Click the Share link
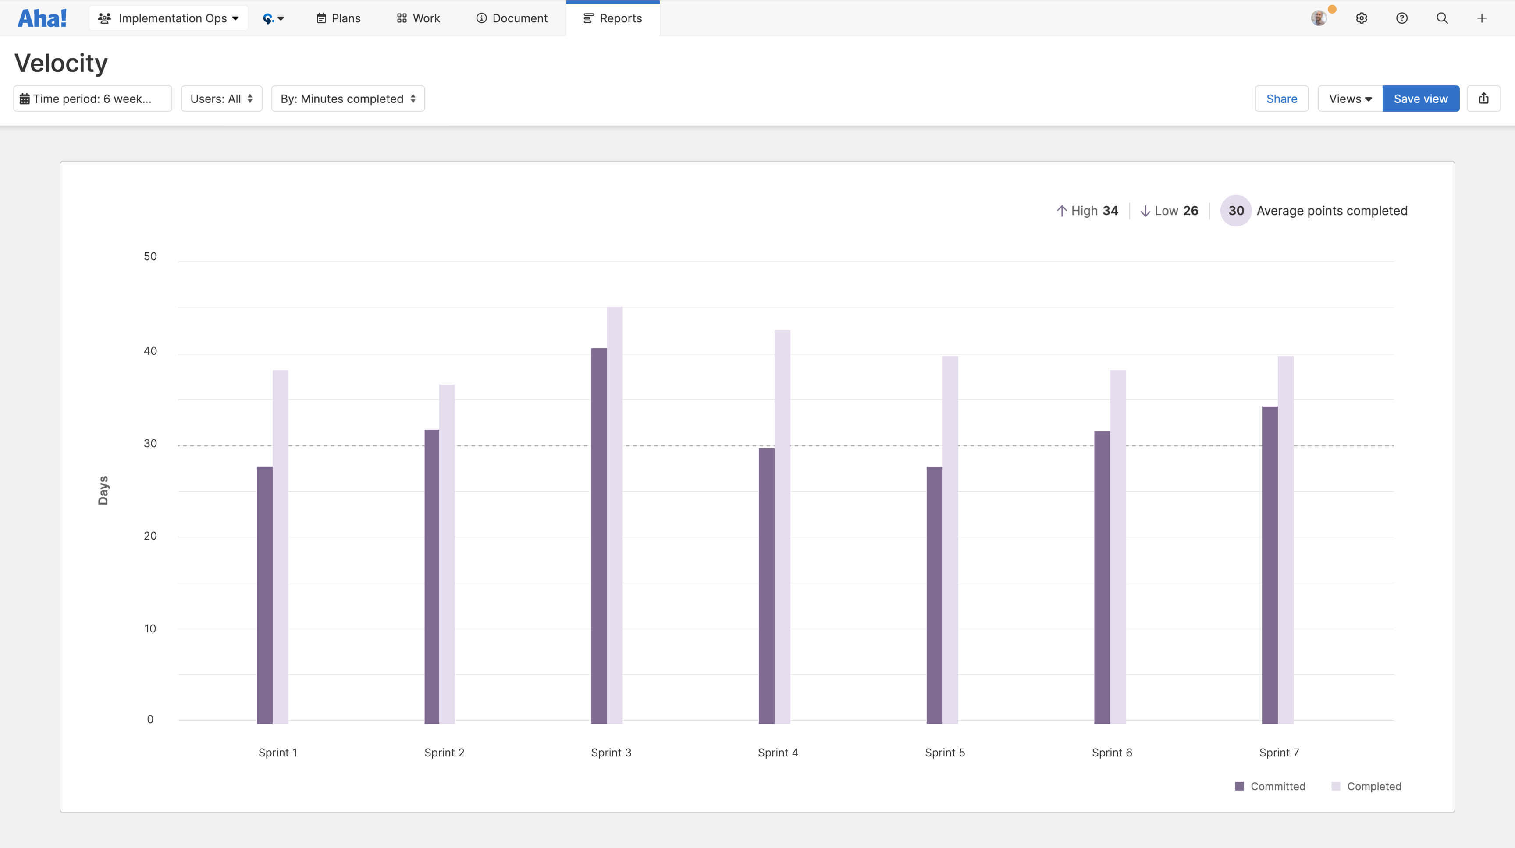The image size is (1515, 848). click(x=1282, y=98)
